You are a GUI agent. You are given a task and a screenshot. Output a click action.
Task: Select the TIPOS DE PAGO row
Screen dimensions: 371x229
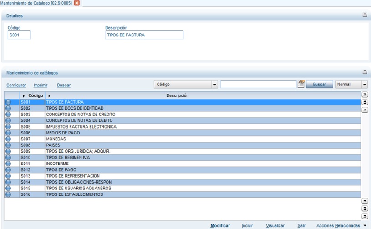[x=183, y=169]
